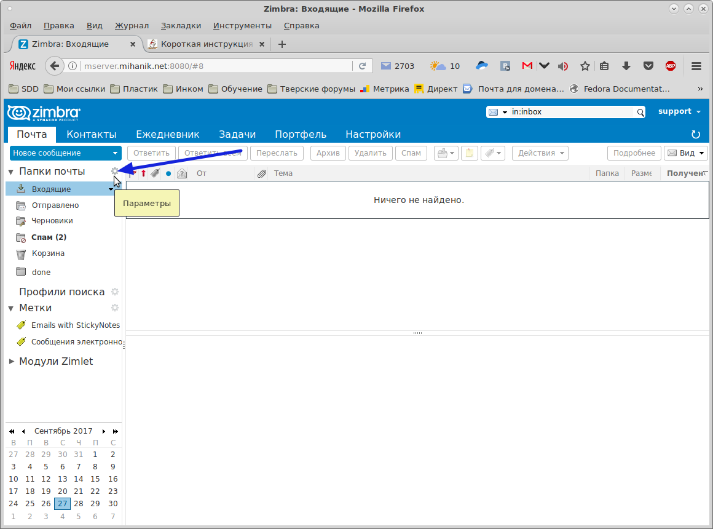Expand the Модули Zimlet section
The width and height of the screenshot is (713, 529).
(x=11, y=362)
